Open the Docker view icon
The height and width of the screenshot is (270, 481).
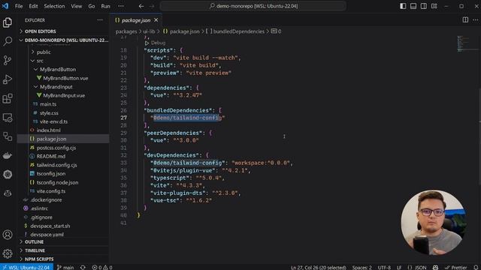(8, 155)
